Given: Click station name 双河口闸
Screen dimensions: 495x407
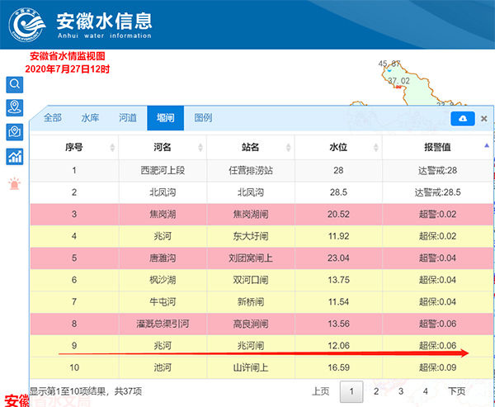Looking at the screenshot, I should coord(251,280).
